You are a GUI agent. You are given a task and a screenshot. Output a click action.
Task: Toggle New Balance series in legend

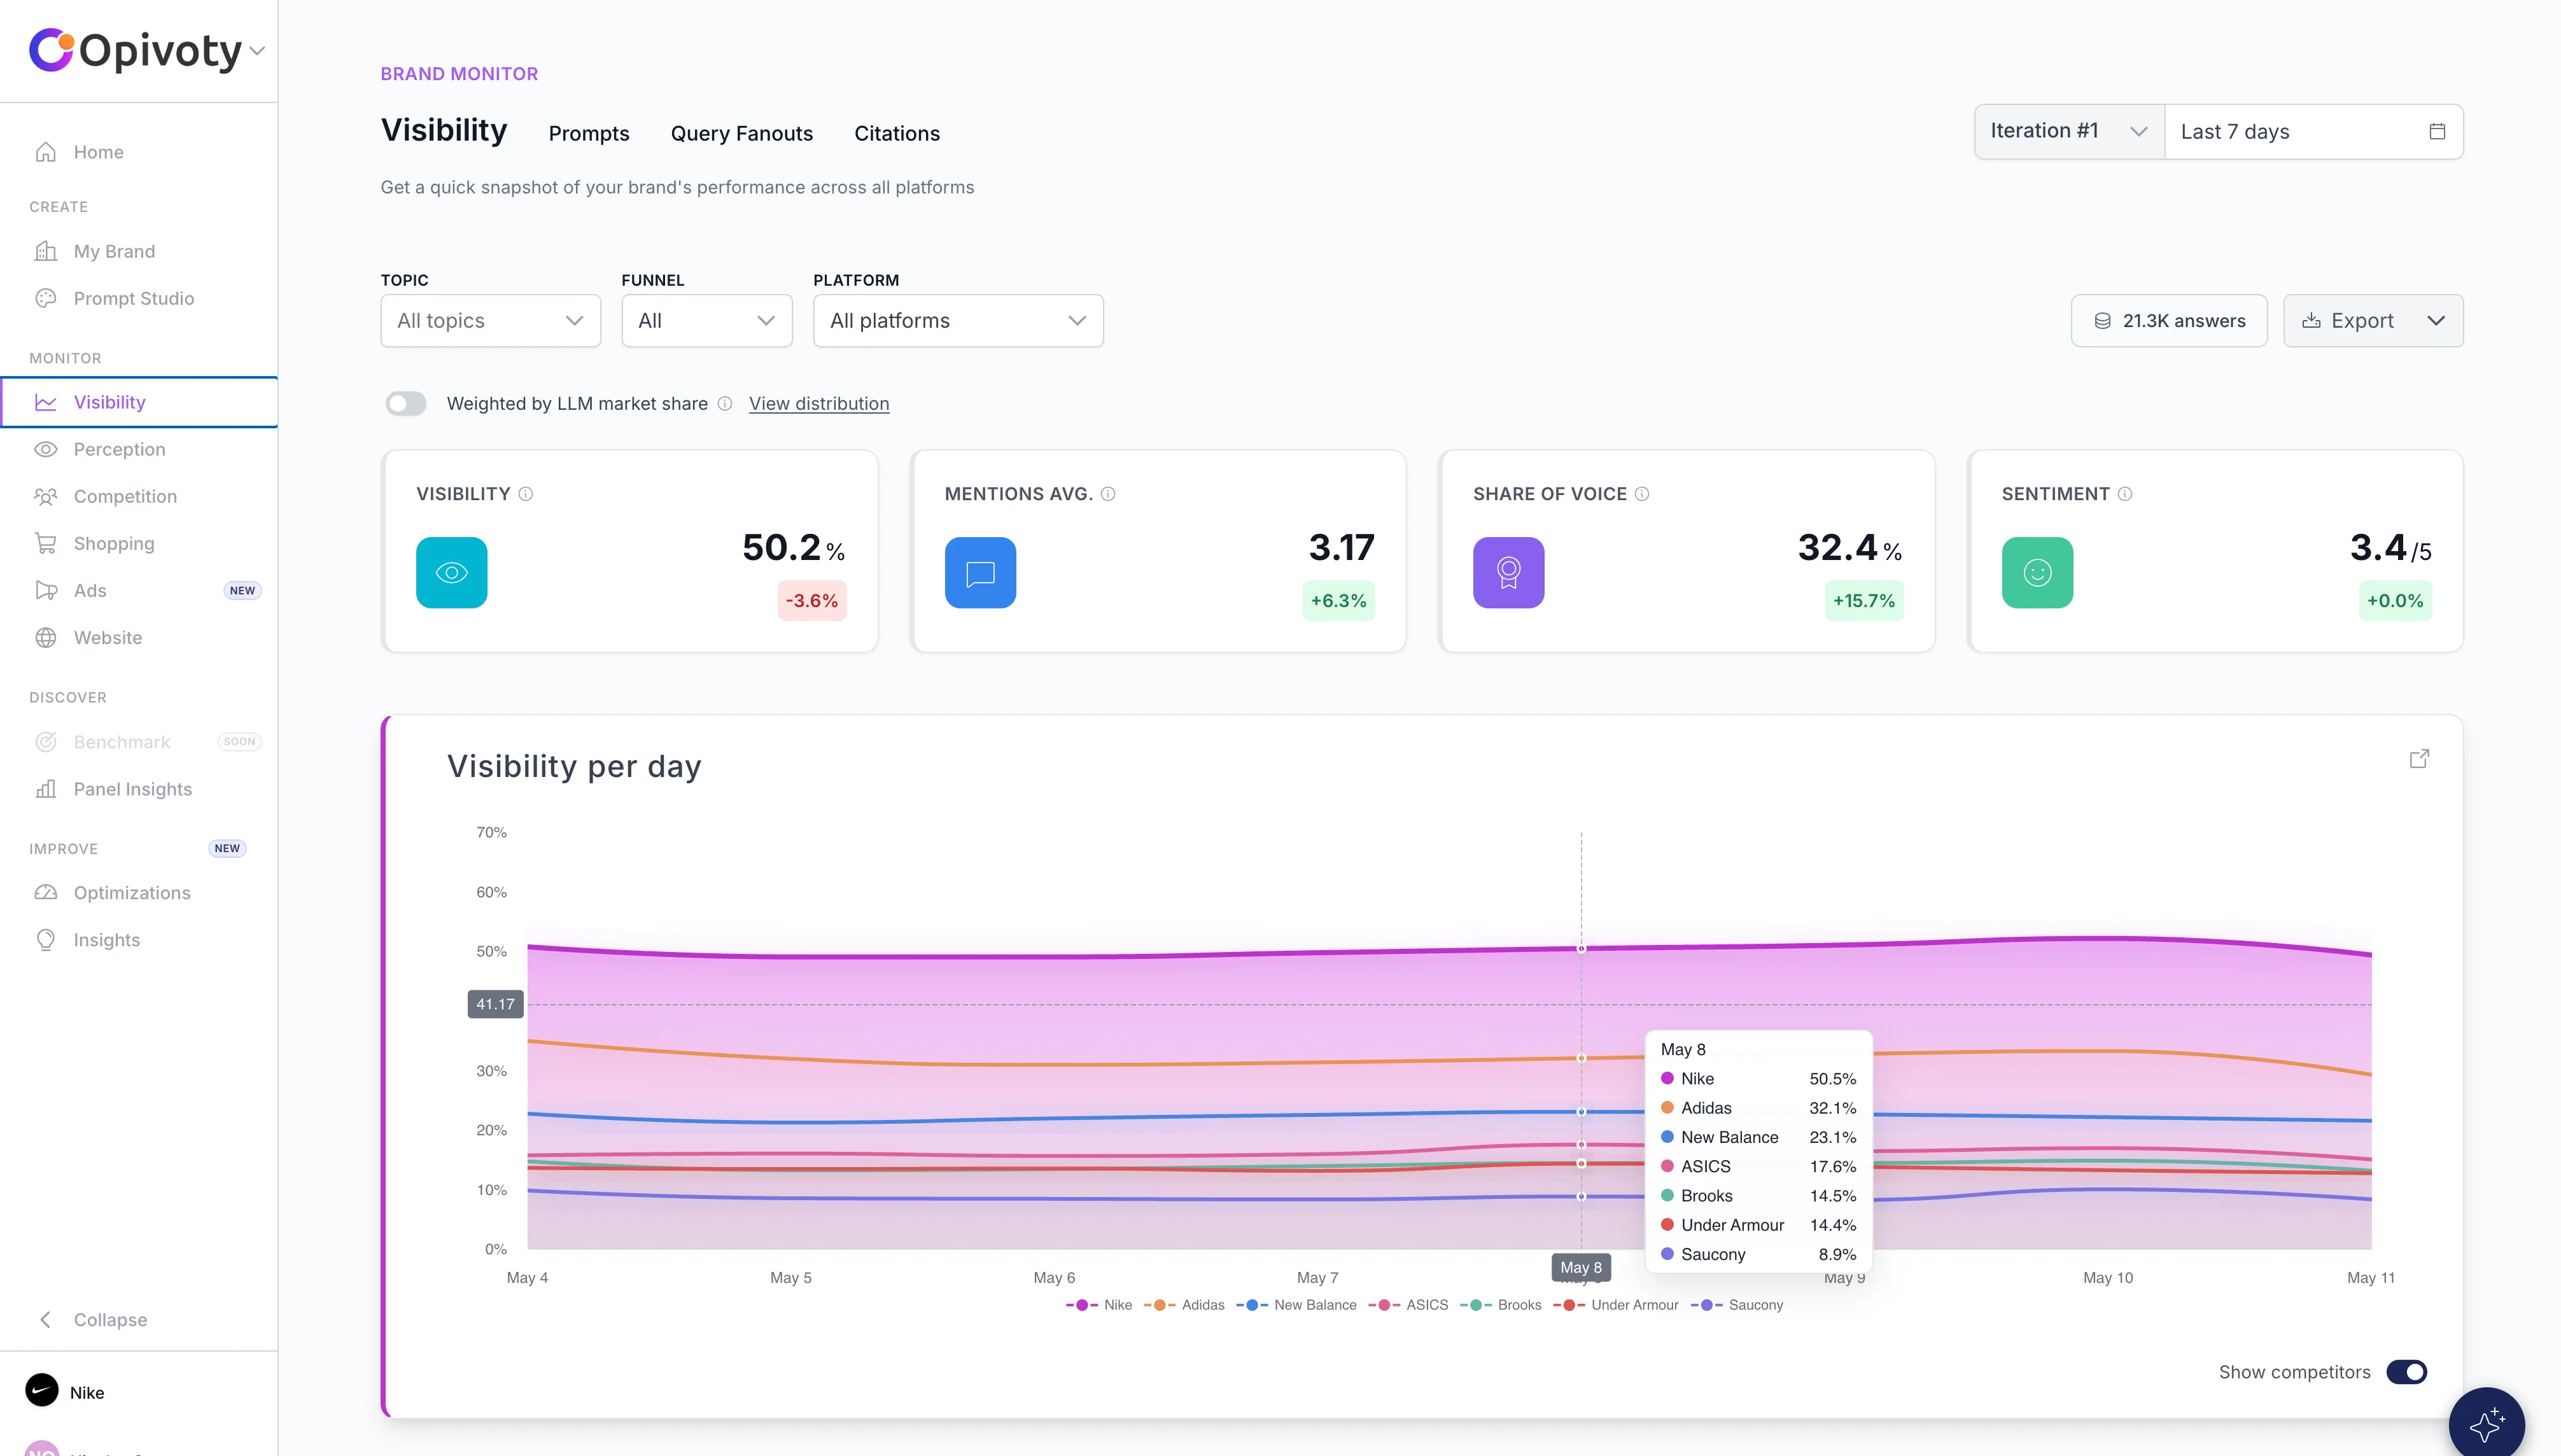[1296, 1305]
